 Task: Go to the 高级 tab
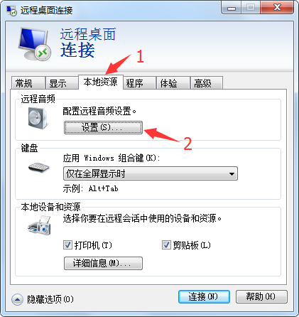tap(207, 83)
